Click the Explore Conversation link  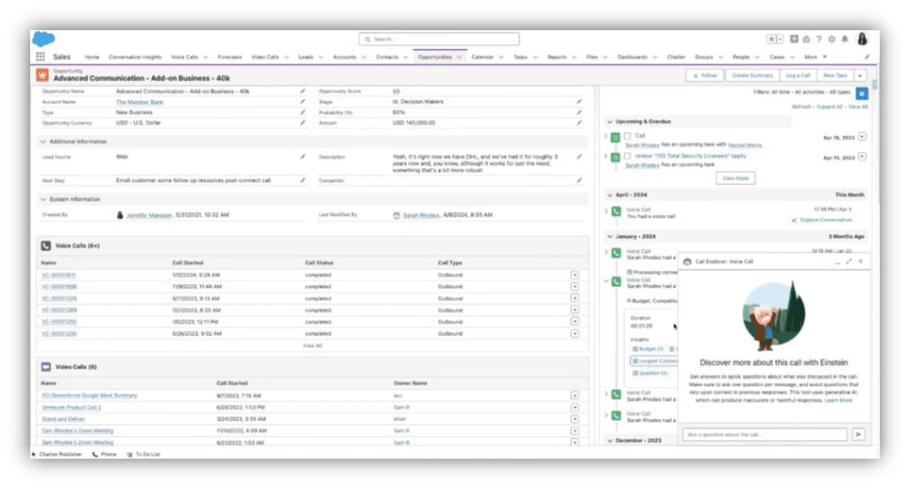826,220
